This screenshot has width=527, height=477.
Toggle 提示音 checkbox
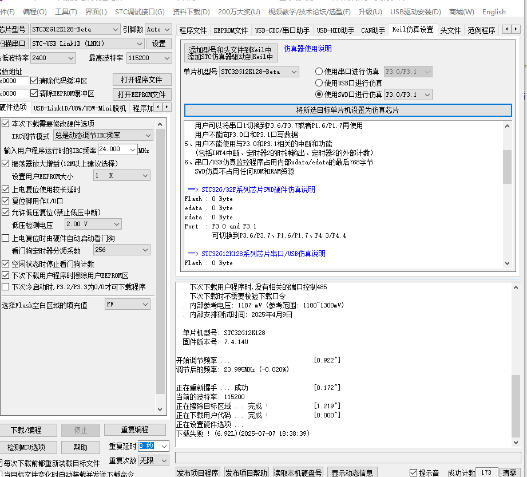(x=413, y=472)
